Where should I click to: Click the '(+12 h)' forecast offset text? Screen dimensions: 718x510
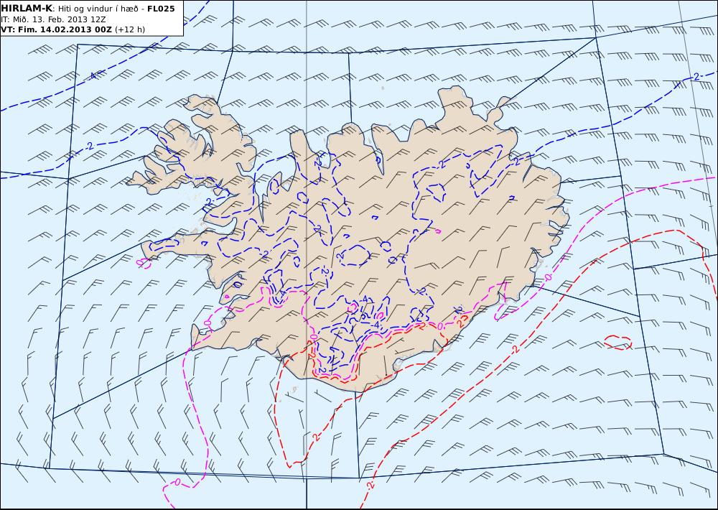[129, 29]
